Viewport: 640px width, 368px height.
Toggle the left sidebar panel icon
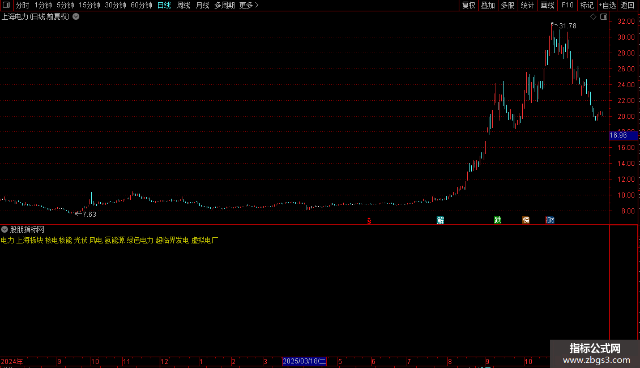coord(6,5)
